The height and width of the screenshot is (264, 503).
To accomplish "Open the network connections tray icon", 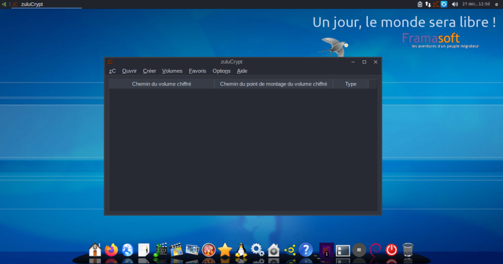I will tap(428, 4).
